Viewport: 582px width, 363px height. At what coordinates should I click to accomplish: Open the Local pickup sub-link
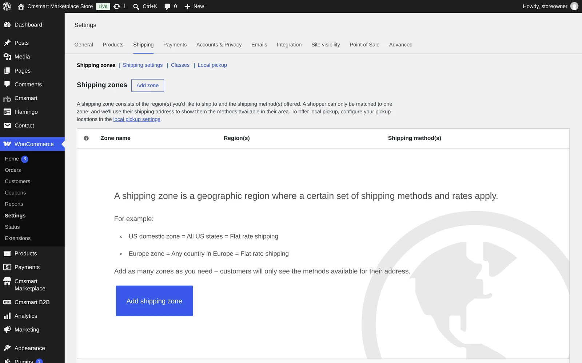[212, 65]
